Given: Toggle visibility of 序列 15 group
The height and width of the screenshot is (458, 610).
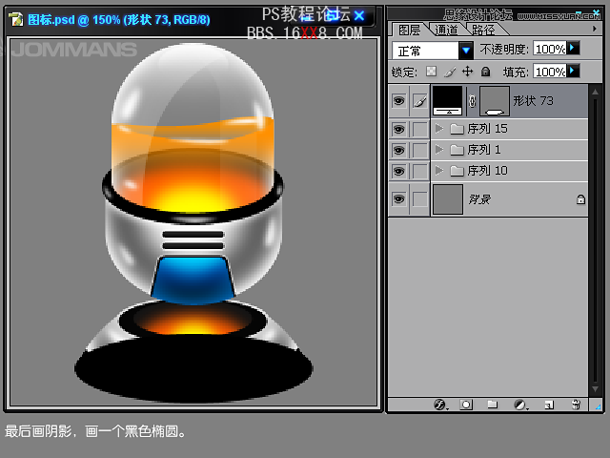Looking at the screenshot, I should click(398, 129).
